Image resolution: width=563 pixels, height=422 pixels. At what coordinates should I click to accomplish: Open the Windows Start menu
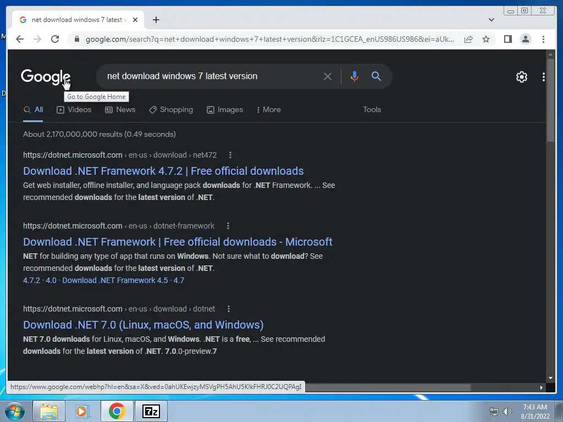(x=15, y=411)
